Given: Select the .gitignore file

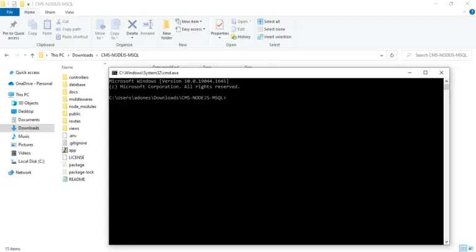Looking at the screenshot, I should (x=74, y=143).
